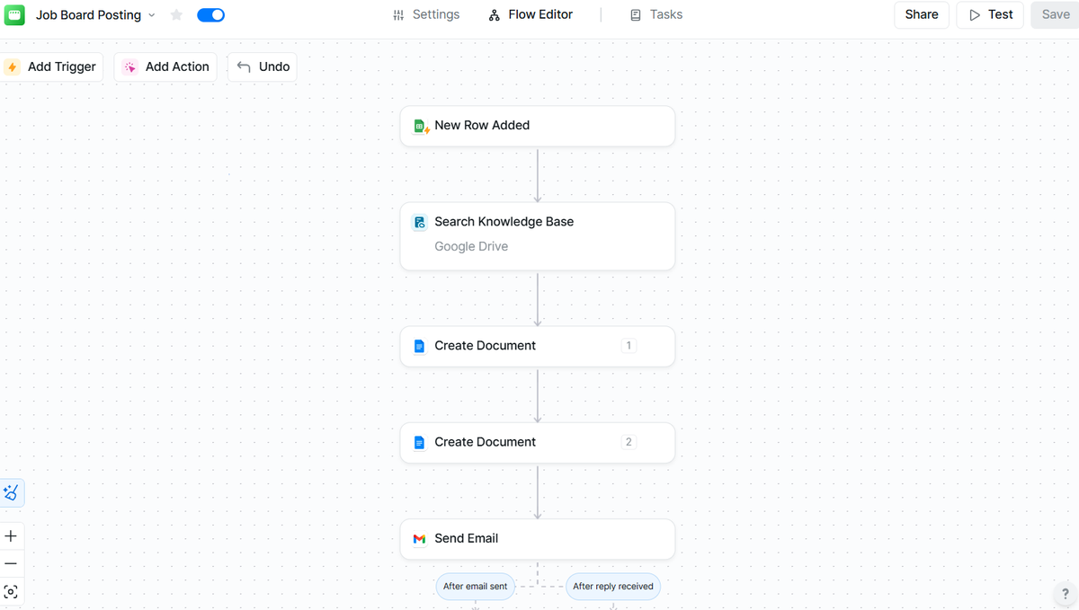This screenshot has width=1079, height=610.
Task: Click the Gmail icon on Send Email
Action: [419, 539]
